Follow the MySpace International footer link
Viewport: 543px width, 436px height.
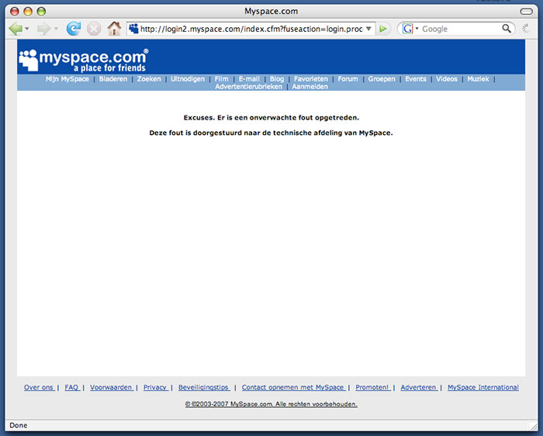pos(482,387)
